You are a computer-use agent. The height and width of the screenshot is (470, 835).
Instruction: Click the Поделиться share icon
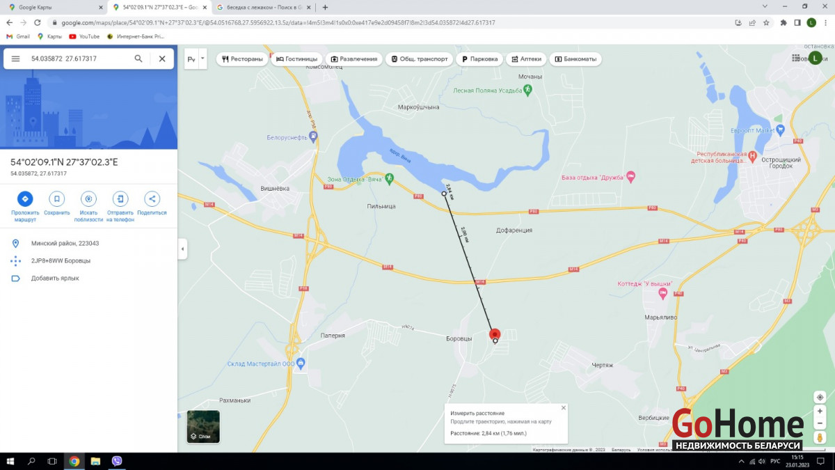[152, 198]
